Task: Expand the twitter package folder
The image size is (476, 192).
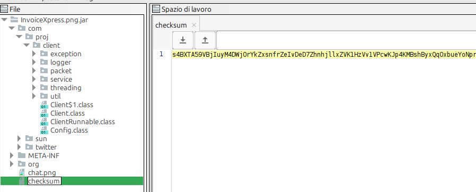Action: (19, 147)
